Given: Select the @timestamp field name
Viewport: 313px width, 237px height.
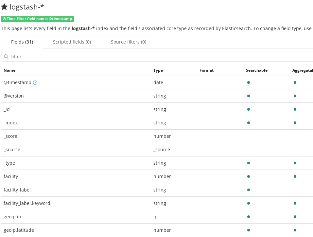Looking at the screenshot, I should point(17,82).
